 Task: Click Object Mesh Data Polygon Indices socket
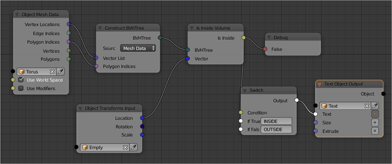(x=69, y=41)
